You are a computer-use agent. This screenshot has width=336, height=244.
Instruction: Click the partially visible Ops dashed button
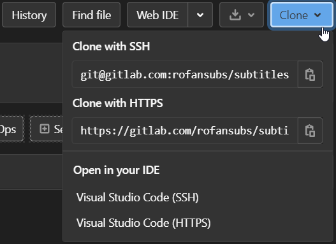(x=11, y=129)
